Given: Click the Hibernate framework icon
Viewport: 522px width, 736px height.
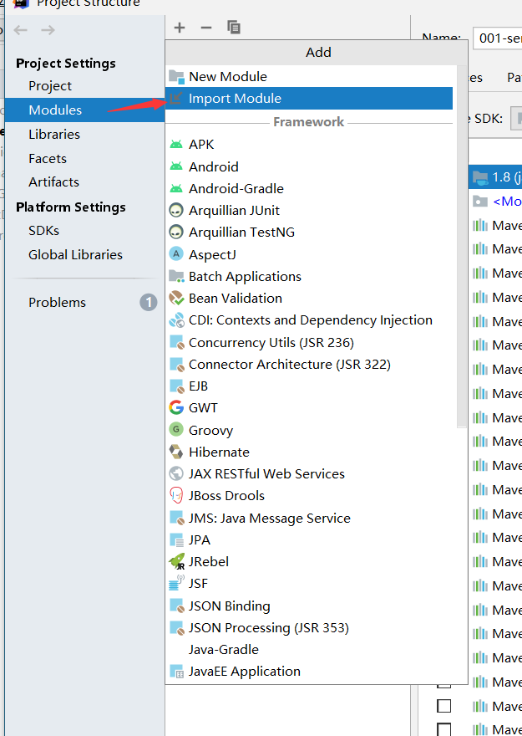Looking at the screenshot, I should (x=176, y=452).
